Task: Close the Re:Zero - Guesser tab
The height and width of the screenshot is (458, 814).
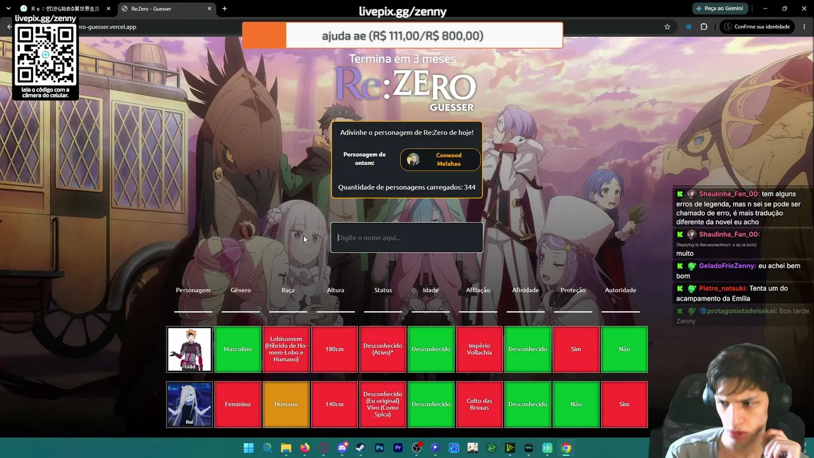Action: [x=209, y=9]
